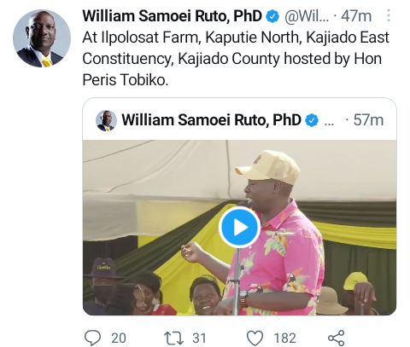410x347 pixels.
Task: Click the tweet text about Ilpolosat Farm
Action: click(236, 59)
